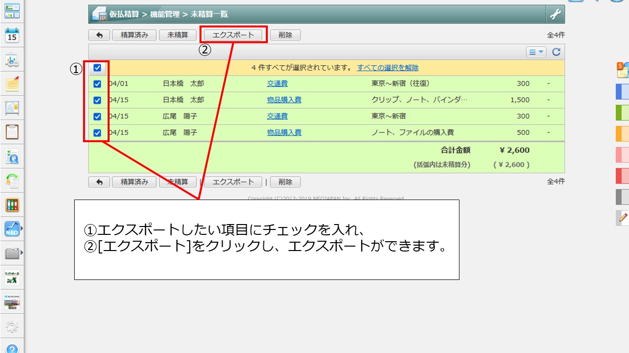Select the top 未精算 filter button

click(x=178, y=35)
